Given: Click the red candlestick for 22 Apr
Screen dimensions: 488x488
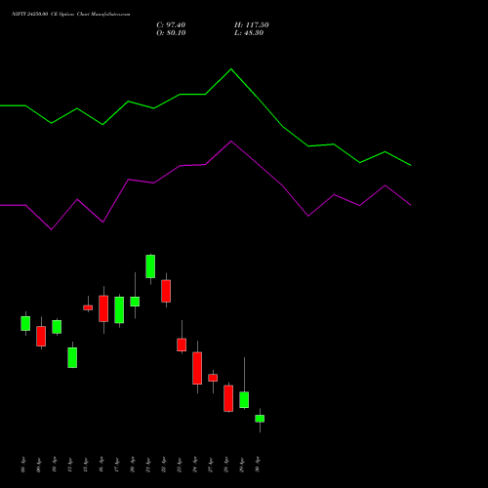Looking at the screenshot, I should [166, 291].
